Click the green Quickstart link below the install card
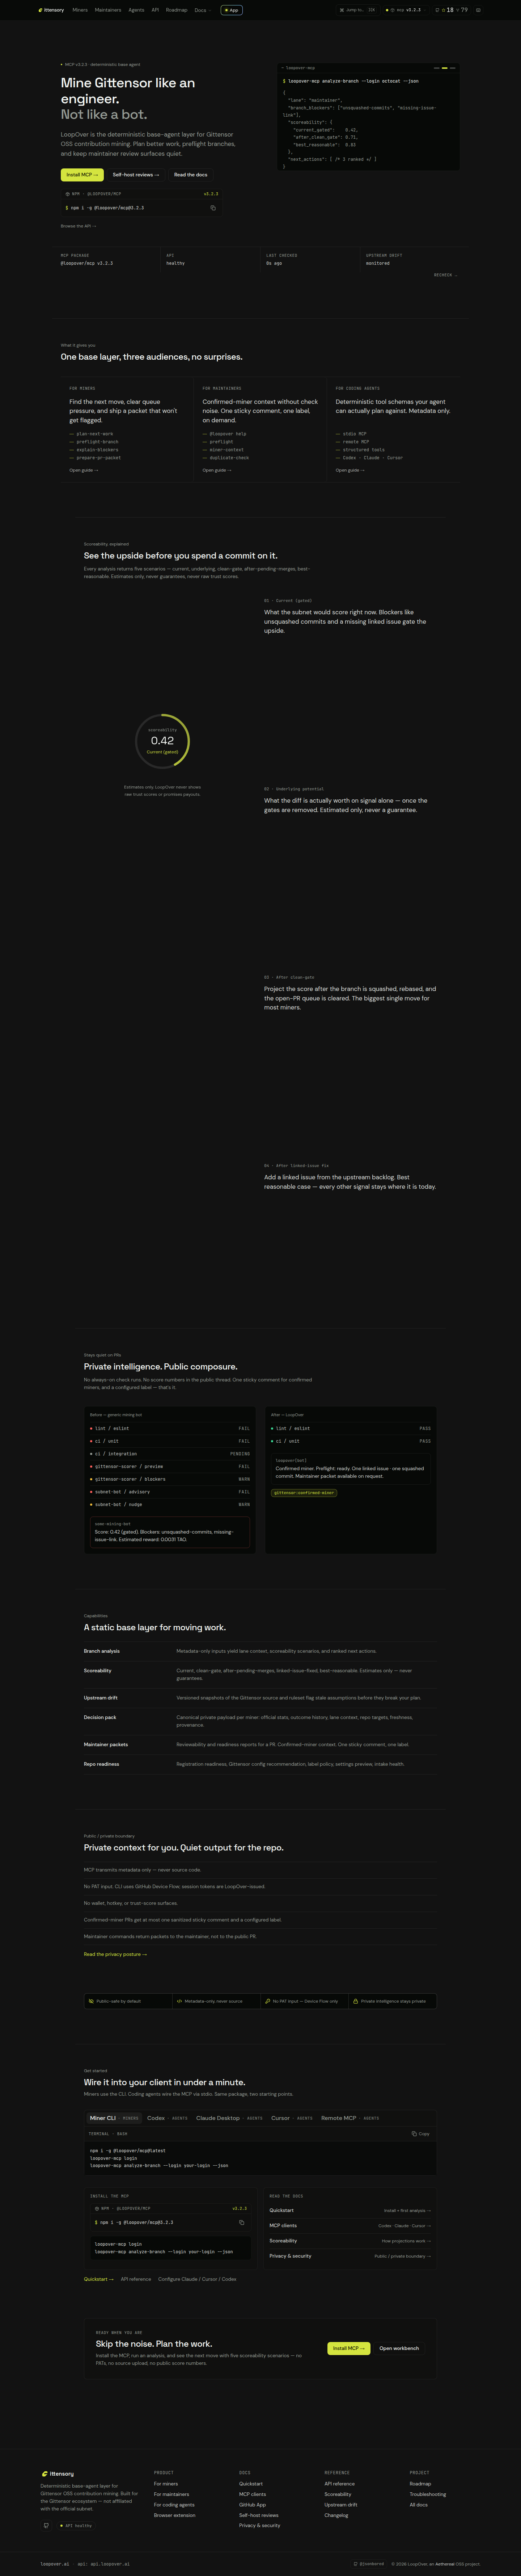This screenshot has height=2576, width=521. pos(99,2279)
